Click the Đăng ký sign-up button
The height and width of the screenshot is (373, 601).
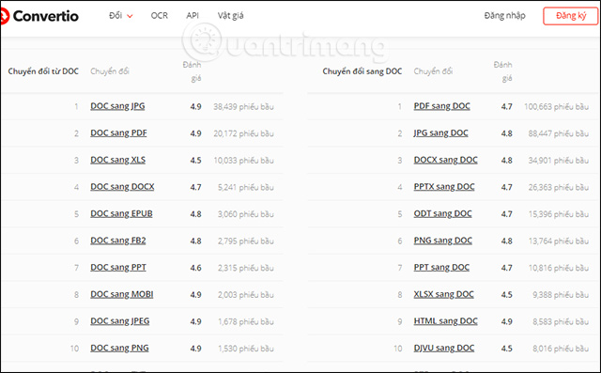click(570, 16)
